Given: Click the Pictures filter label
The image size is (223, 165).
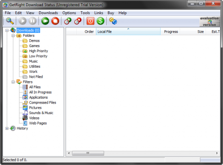Looking at the screenshot, I should click(x=35, y=108).
